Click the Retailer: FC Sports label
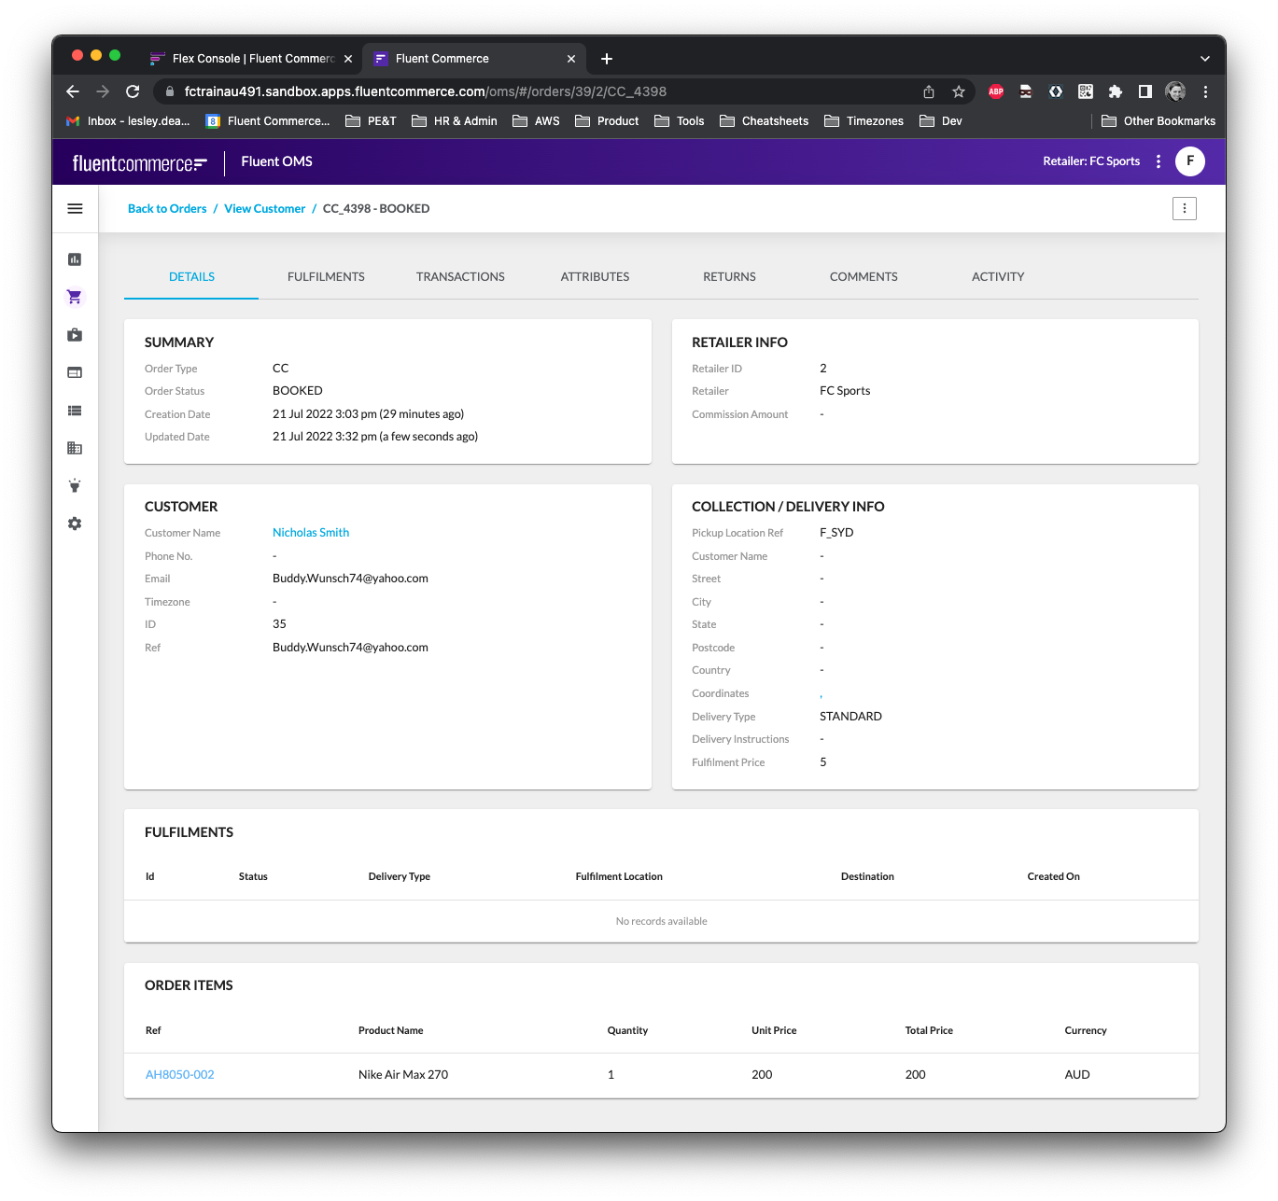The image size is (1278, 1201). tap(1091, 161)
